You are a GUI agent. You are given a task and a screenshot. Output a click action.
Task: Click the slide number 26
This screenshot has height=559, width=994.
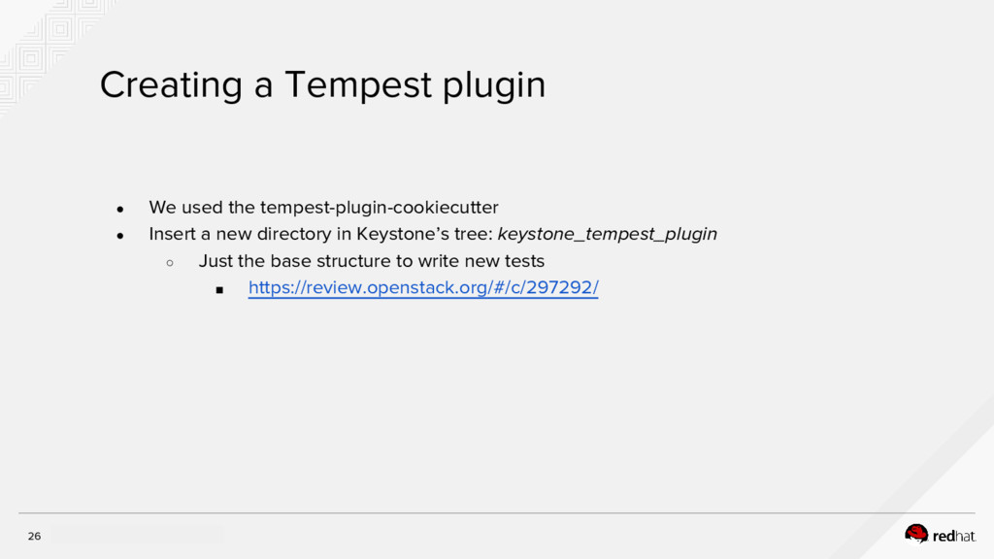pyautogui.click(x=34, y=537)
